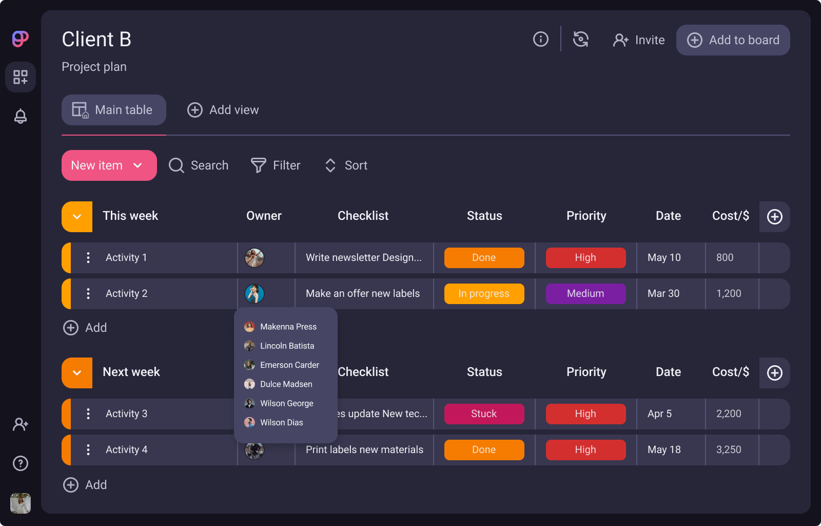Open the notifications bell in the sidebar

pyautogui.click(x=21, y=117)
